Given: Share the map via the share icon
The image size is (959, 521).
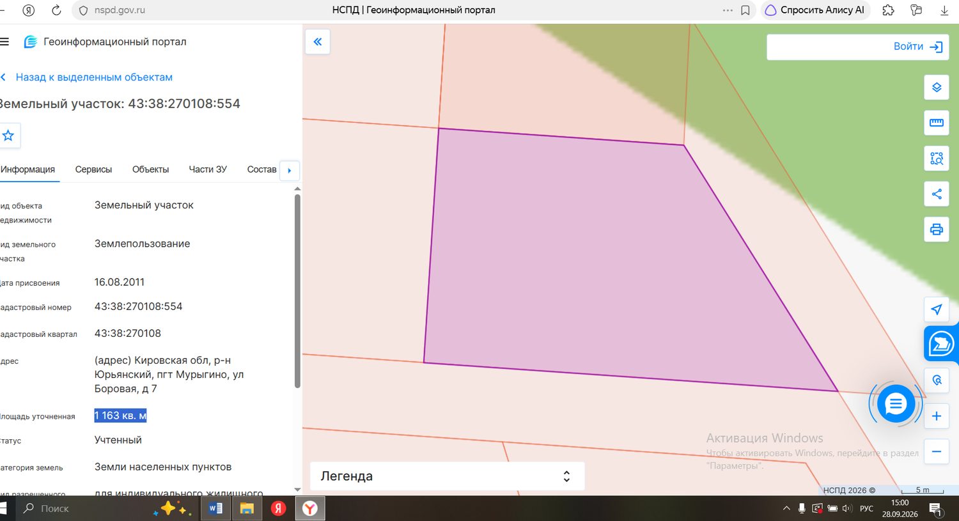Looking at the screenshot, I should pos(937,194).
